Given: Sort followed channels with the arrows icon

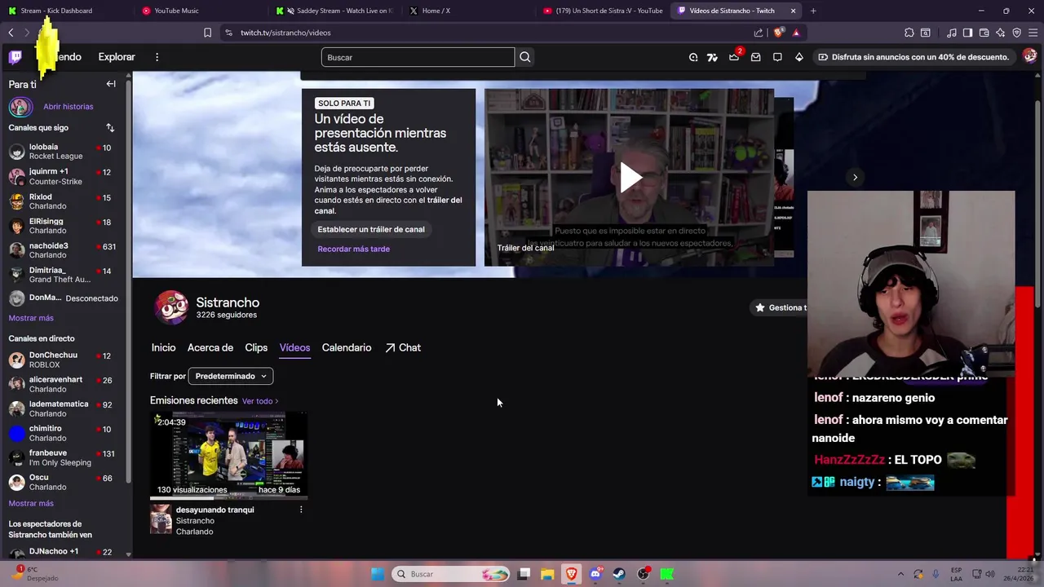Looking at the screenshot, I should point(110,128).
